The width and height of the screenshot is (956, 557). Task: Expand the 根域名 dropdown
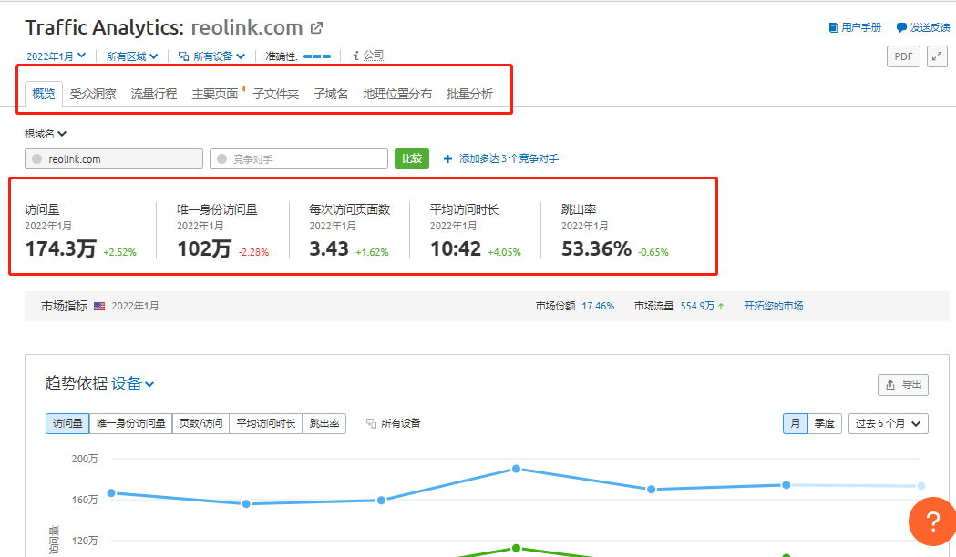46,134
